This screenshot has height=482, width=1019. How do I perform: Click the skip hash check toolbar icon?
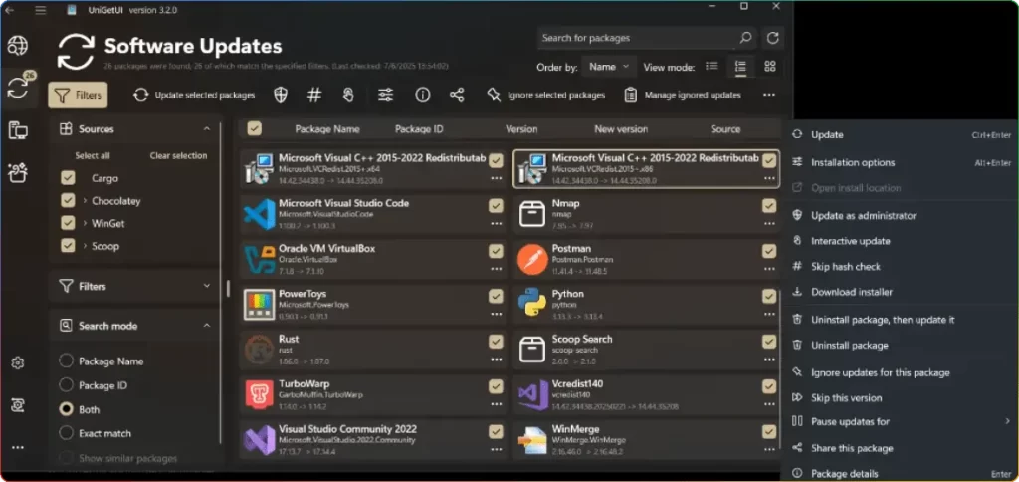click(314, 95)
